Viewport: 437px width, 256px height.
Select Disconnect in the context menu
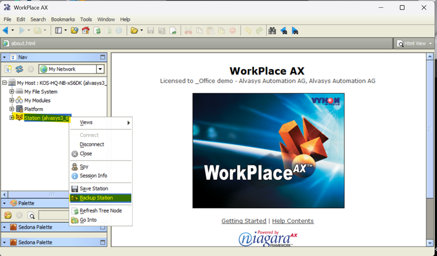(x=101, y=144)
